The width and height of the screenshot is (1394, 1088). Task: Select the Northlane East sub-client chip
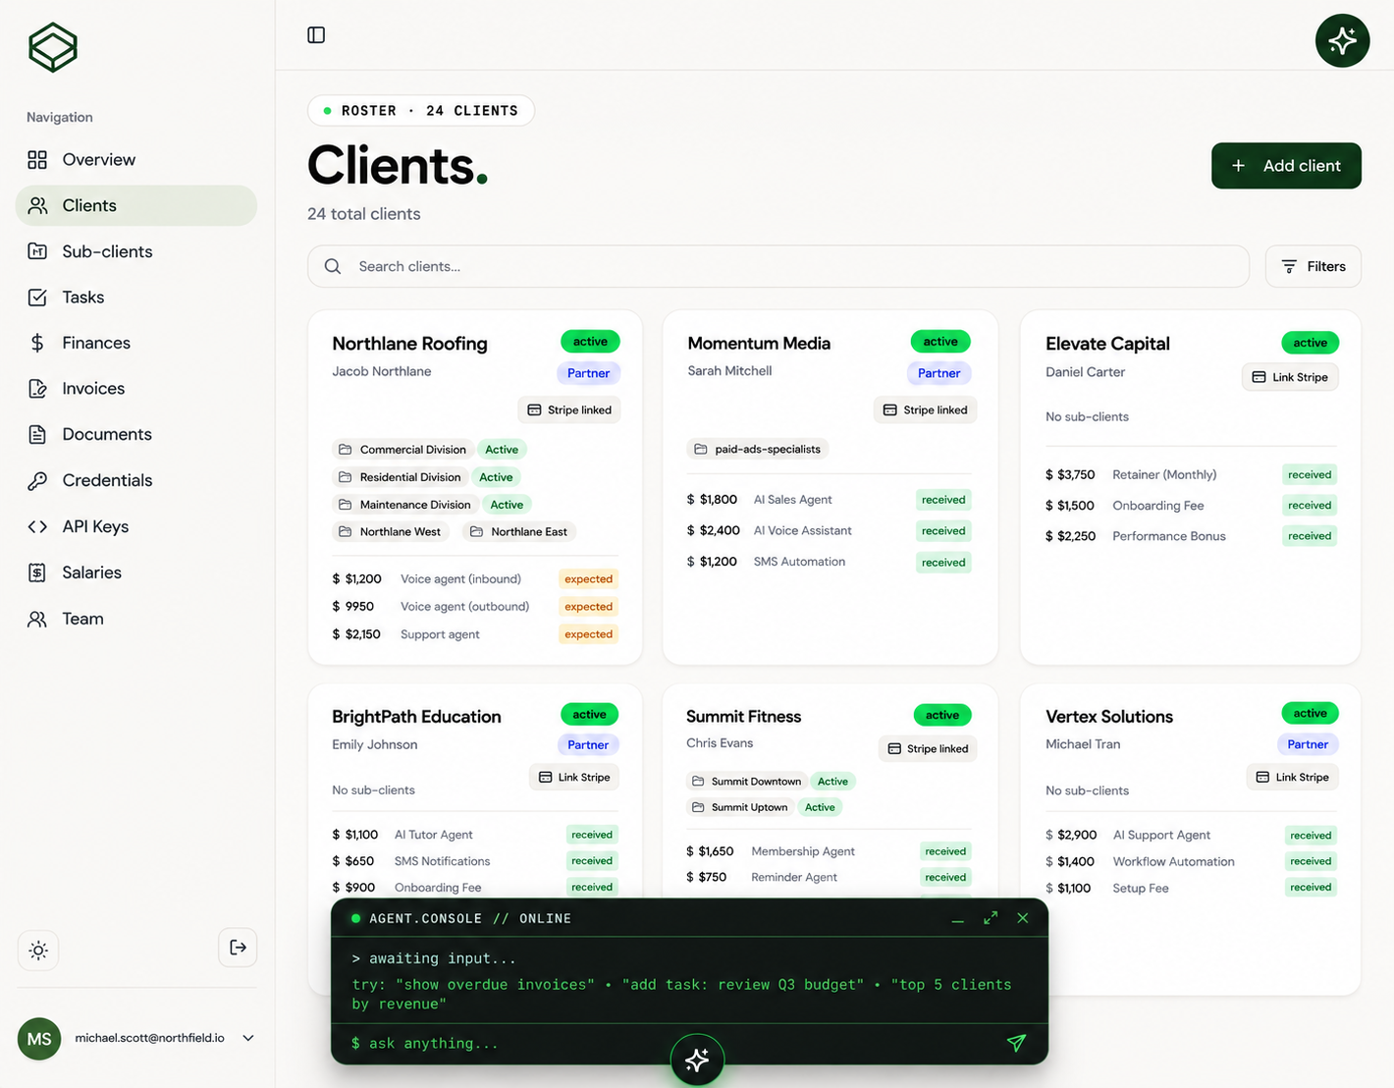[519, 531]
